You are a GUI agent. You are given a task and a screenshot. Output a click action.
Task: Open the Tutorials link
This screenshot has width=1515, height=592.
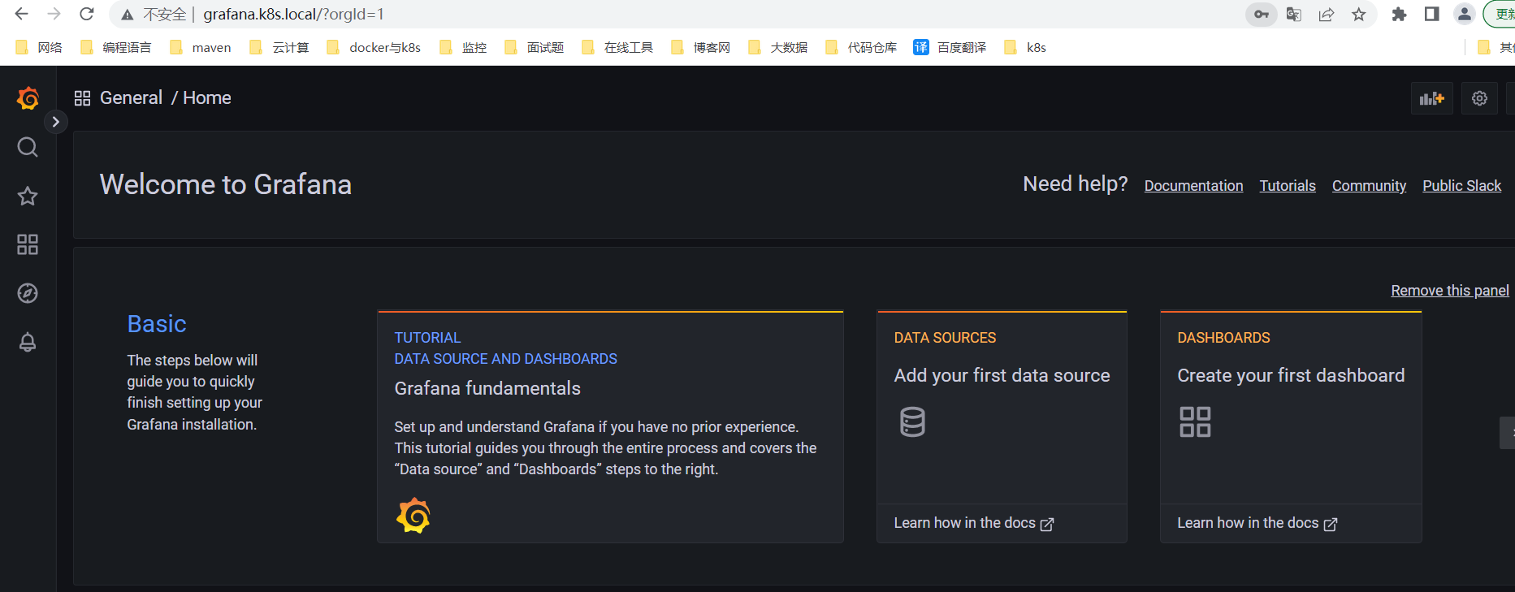click(1288, 185)
